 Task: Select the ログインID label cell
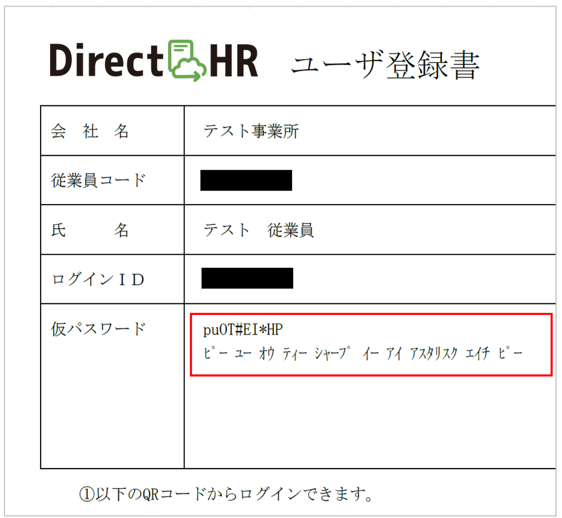coord(112,279)
